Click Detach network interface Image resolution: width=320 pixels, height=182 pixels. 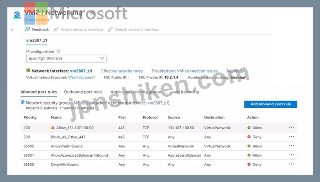point(133,30)
